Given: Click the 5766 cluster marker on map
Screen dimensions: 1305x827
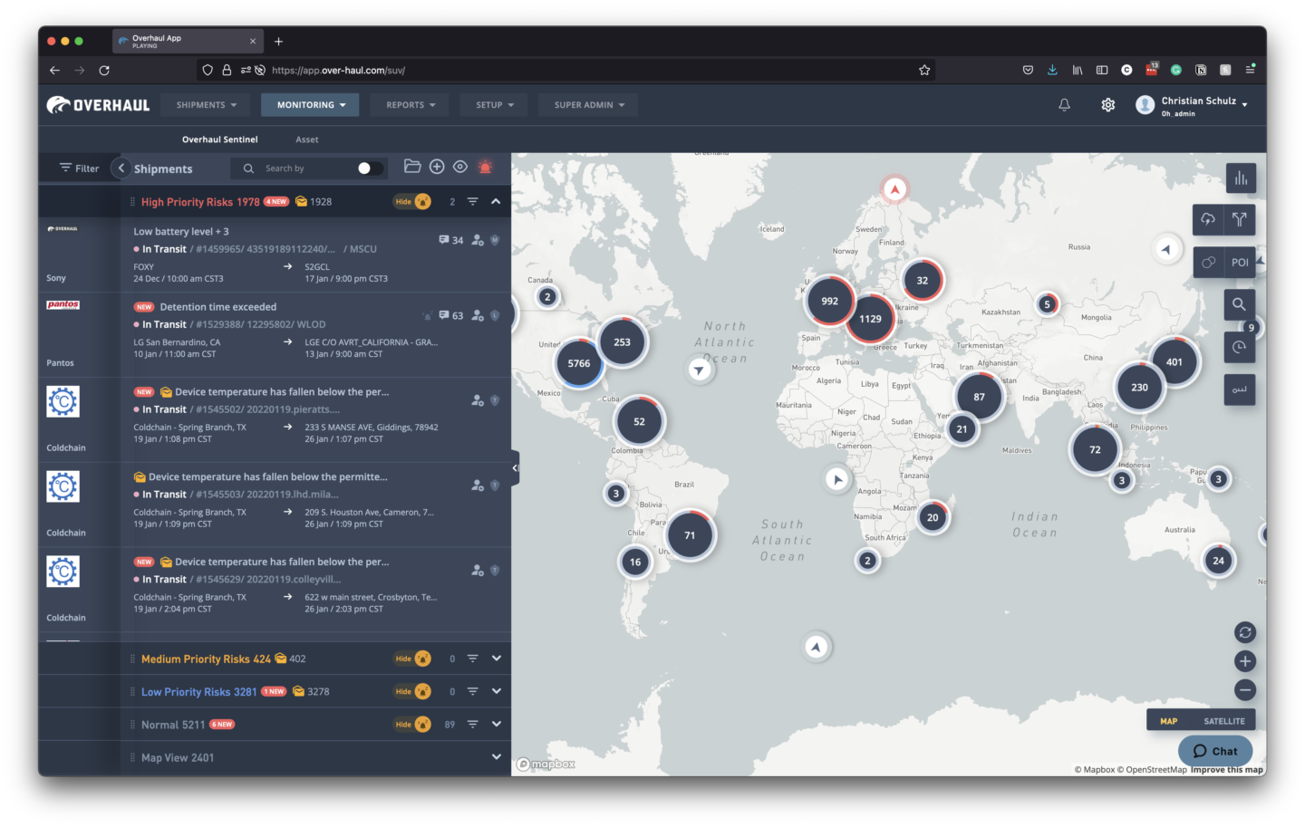Looking at the screenshot, I should pos(579,363).
